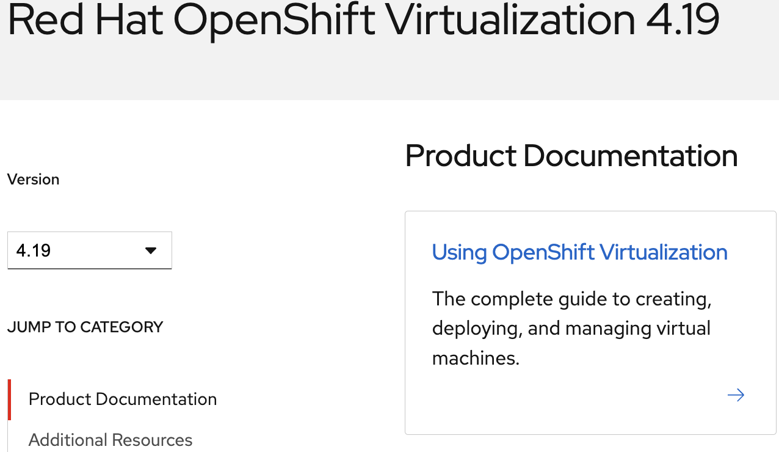
Task: Click the black dropdown caret triangle
Action: click(151, 250)
